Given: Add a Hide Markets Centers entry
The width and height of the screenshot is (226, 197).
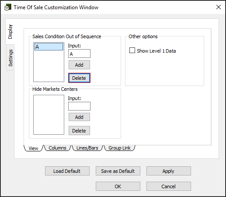Looking at the screenshot, I should point(79,117).
